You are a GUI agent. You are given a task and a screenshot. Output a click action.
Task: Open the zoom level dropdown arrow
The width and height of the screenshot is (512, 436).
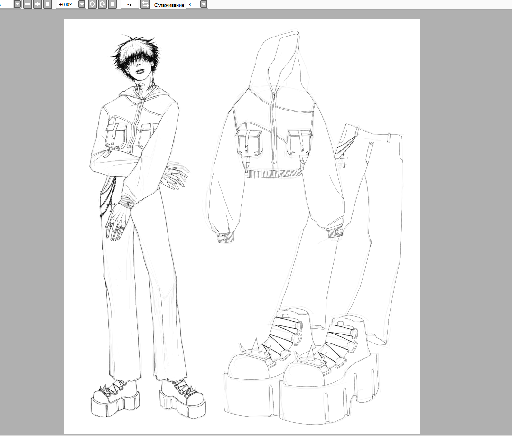[x=17, y=4]
